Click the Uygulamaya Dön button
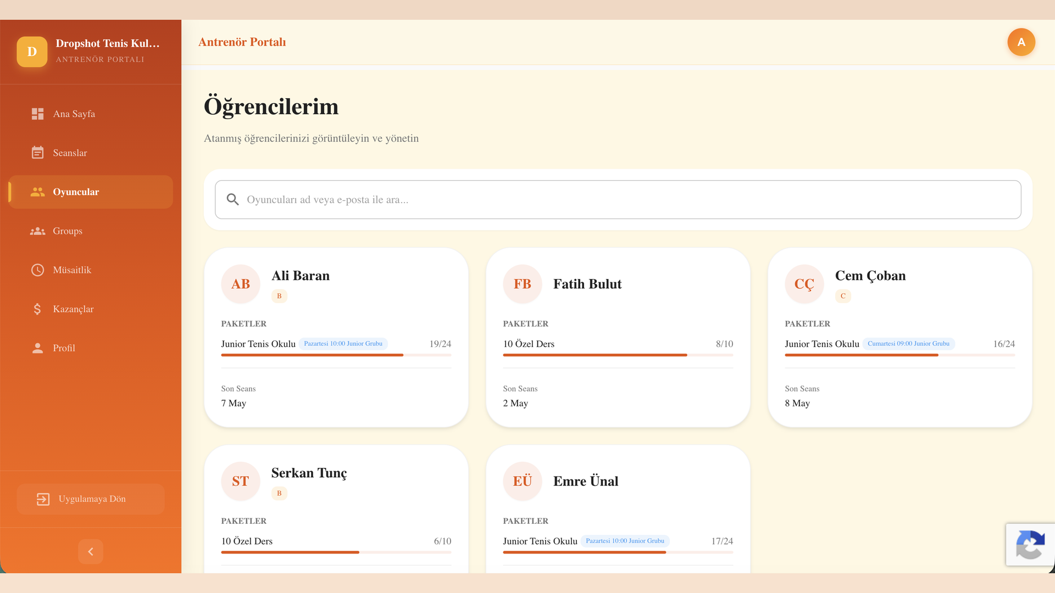Screen dimensions: 1055x593 pos(91,499)
